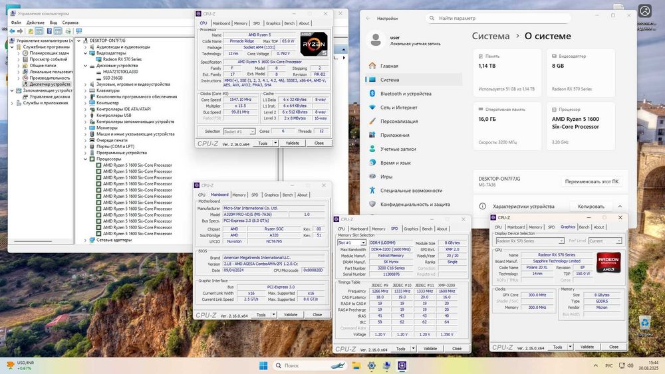Click Система in the Settings breadcrumb
665x374 pixels.
click(x=491, y=36)
